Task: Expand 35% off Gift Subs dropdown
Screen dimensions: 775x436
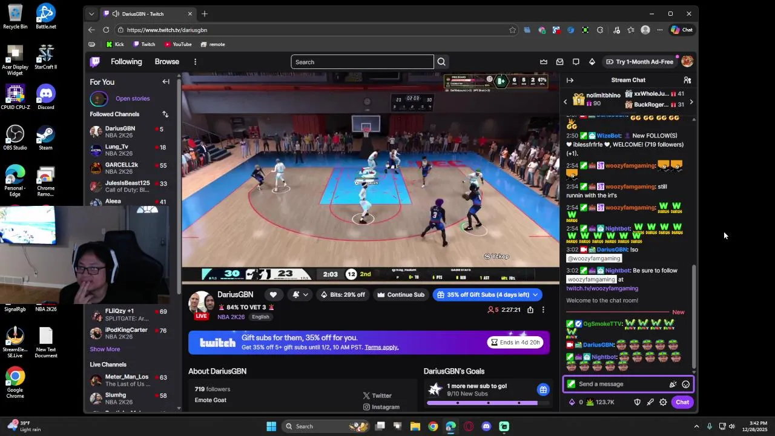Action: (x=535, y=295)
